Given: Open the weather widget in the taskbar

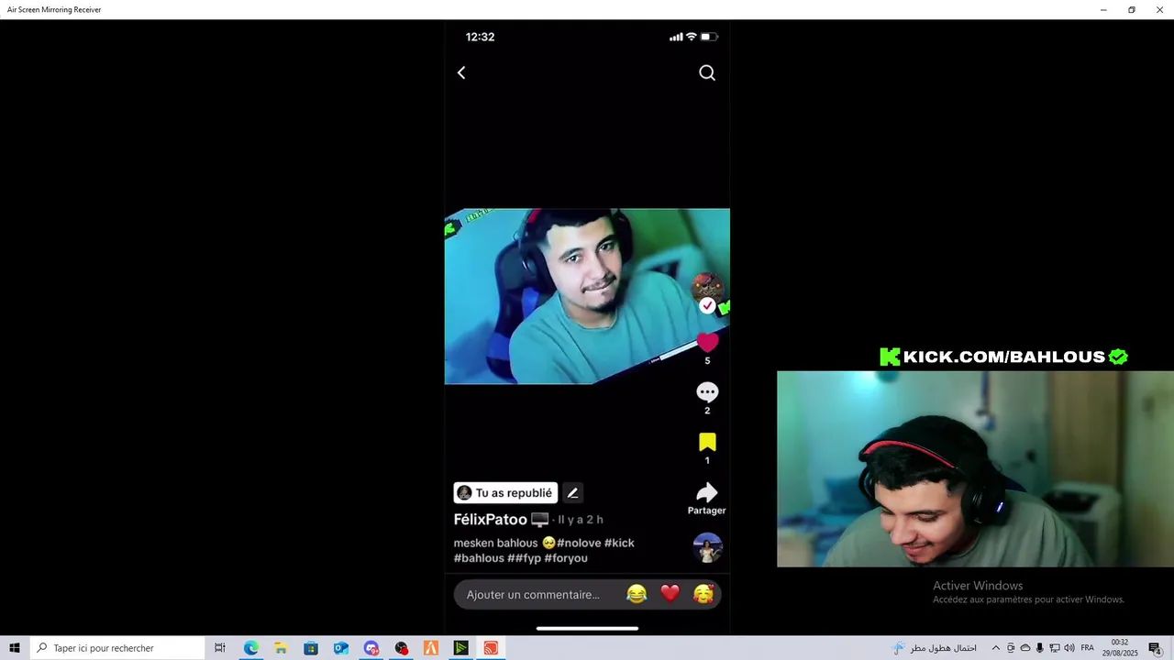Looking at the screenshot, I should [935, 648].
